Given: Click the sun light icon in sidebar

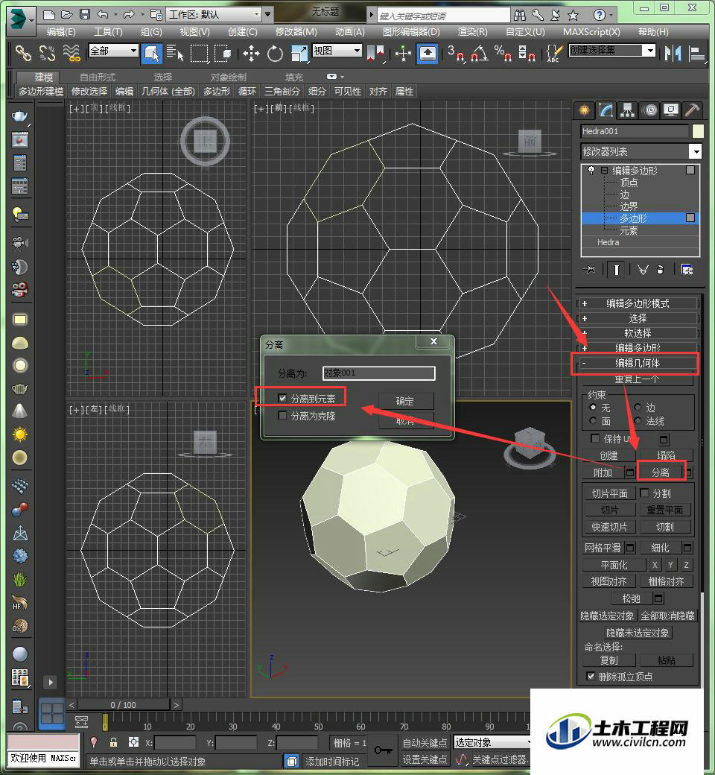Looking at the screenshot, I should click(x=20, y=434).
